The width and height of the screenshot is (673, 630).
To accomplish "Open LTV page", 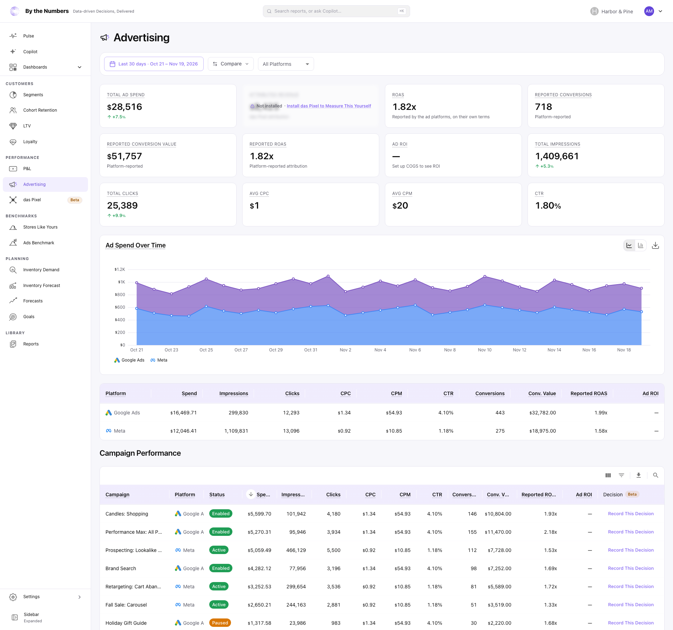I will point(45,126).
